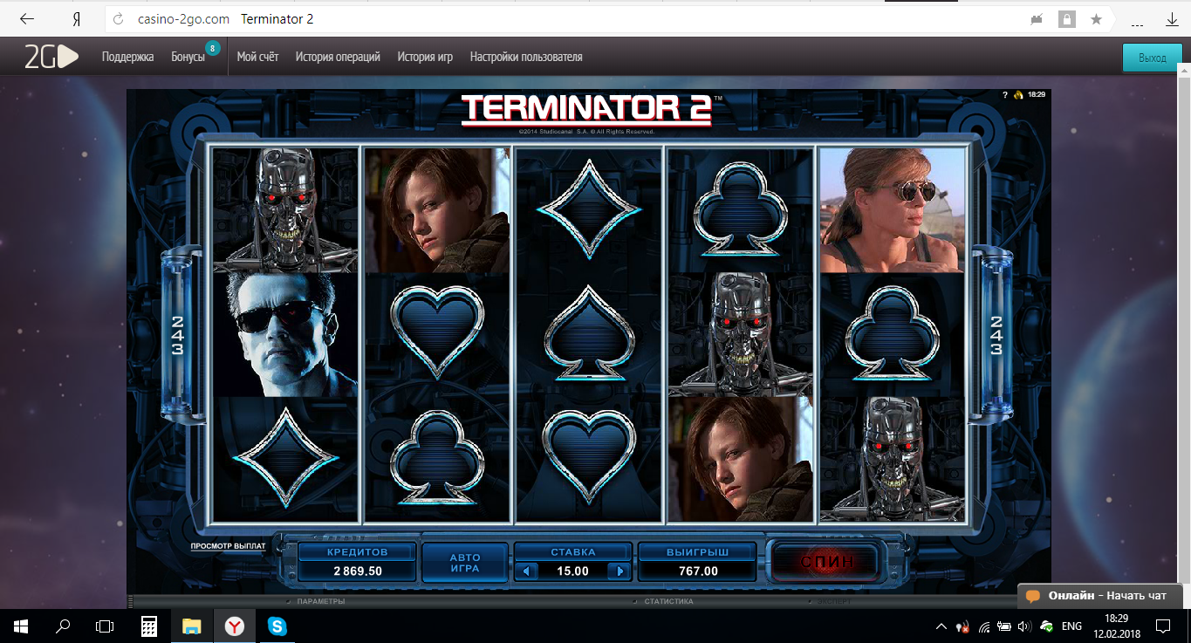
Task: Open the system volume tray icon
Action: [1024, 626]
